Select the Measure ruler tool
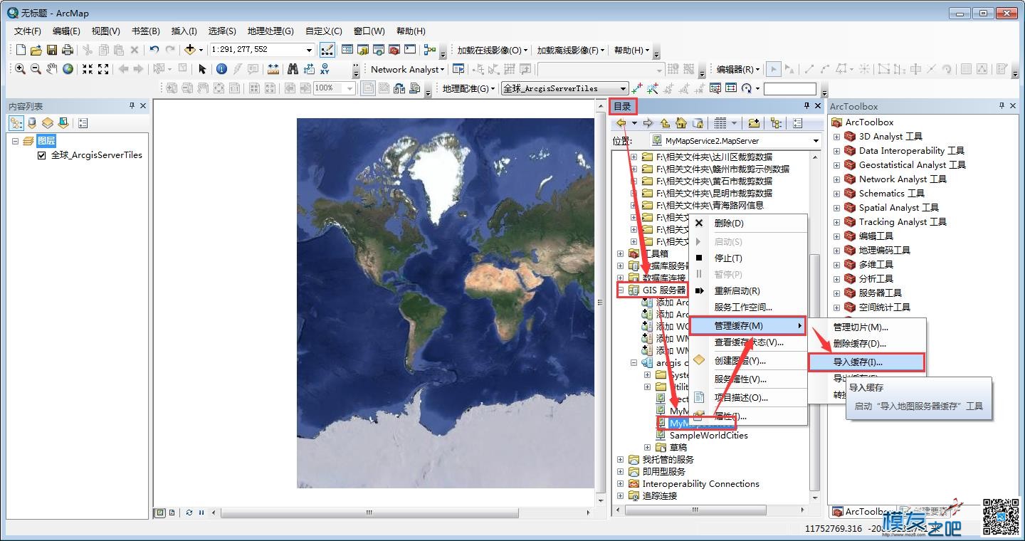Image resolution: width=1025 pixels, height=541 pixels. point(273,69)
